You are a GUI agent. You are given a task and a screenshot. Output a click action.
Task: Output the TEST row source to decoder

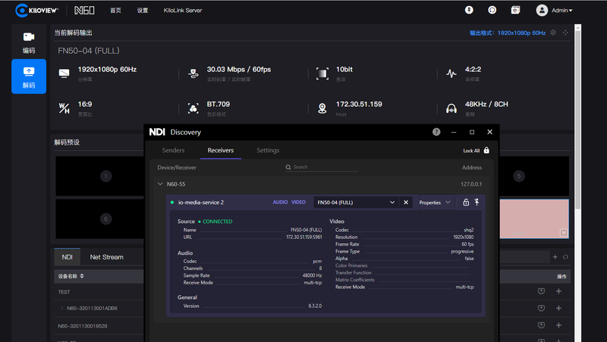(x=541, y=291)
